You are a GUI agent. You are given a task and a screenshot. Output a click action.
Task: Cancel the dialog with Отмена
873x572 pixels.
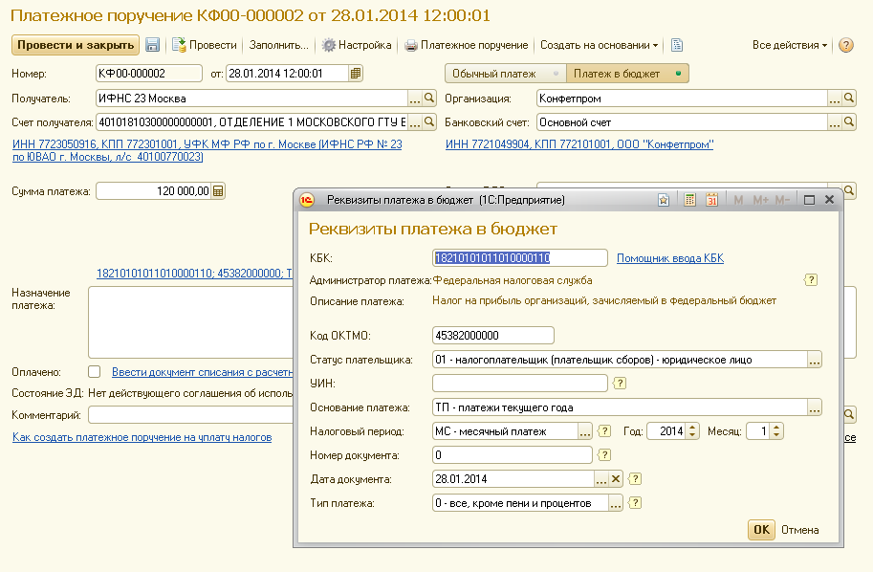click(799, 530)
